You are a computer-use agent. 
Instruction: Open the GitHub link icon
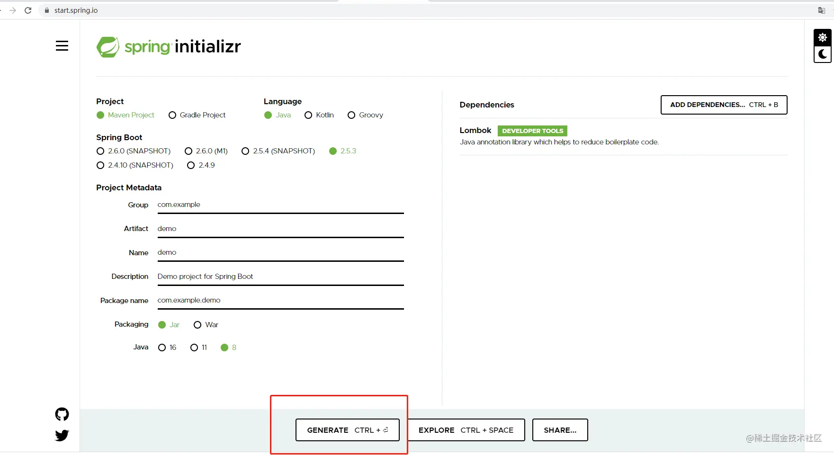pos(62,414)
